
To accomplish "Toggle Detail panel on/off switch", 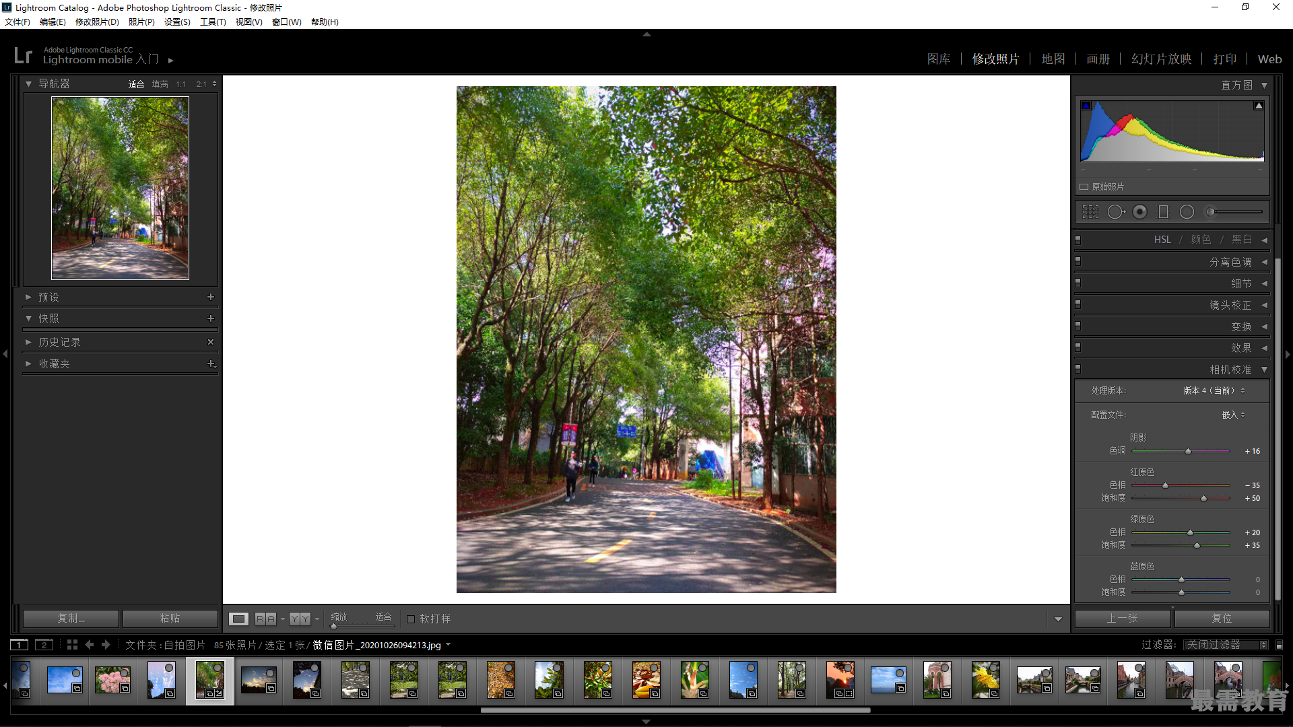I will point(1078,283).
